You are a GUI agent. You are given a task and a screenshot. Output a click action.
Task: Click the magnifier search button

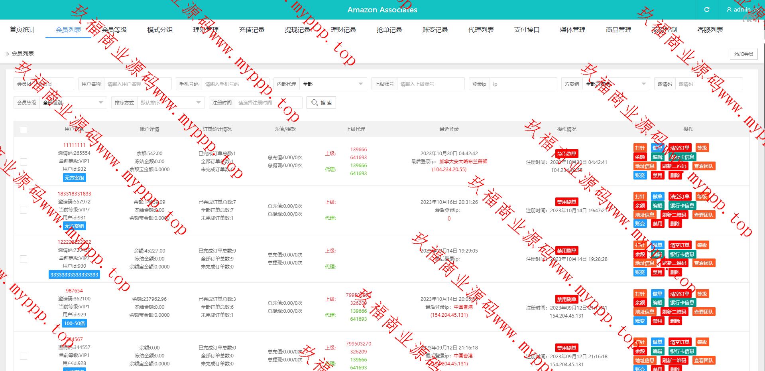(x=321, y=103)
